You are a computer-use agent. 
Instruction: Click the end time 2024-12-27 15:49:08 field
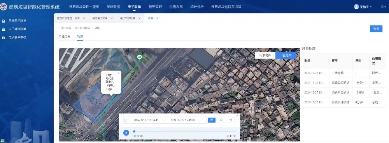182,120
